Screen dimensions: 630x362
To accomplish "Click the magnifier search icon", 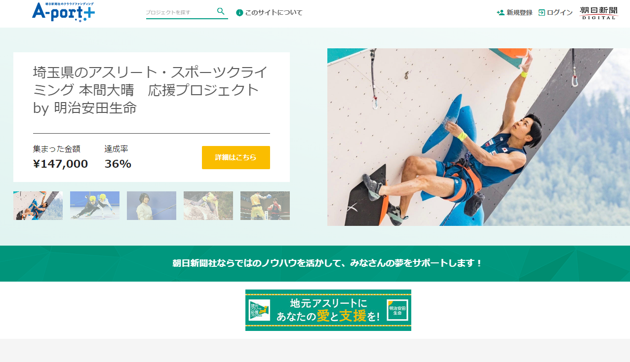I will point(221,11).
